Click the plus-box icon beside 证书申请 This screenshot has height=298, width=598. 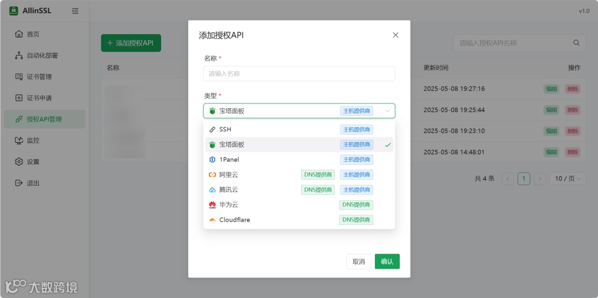point(19,98)
